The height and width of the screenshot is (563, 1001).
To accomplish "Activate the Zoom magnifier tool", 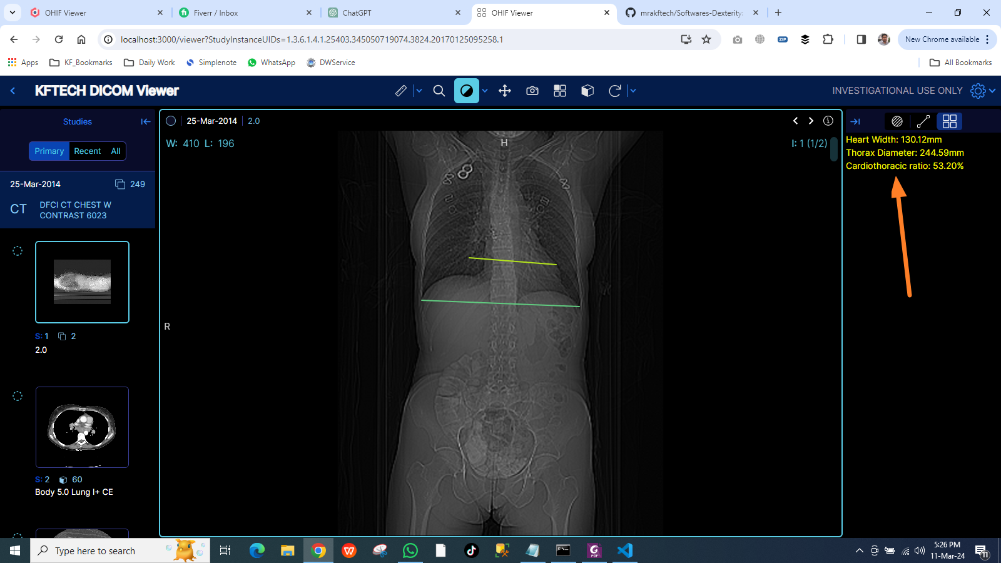I will tap(439, 91).
